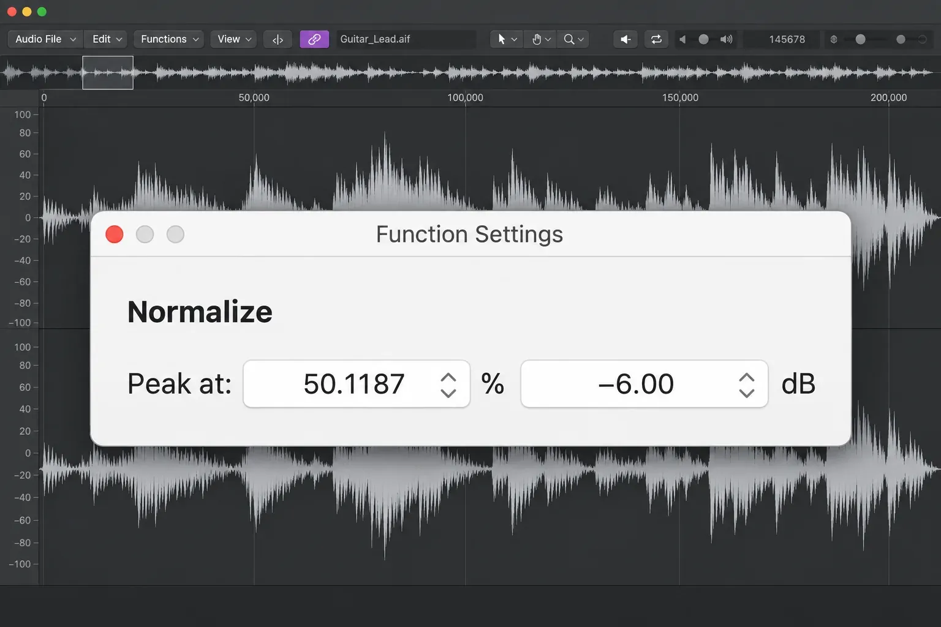Expand the Functions menu chevron

coord(196,39)
